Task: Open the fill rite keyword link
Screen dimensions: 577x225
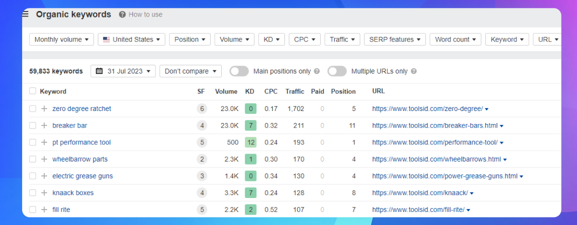Action: pyautogui.click(x=61, y=210)
